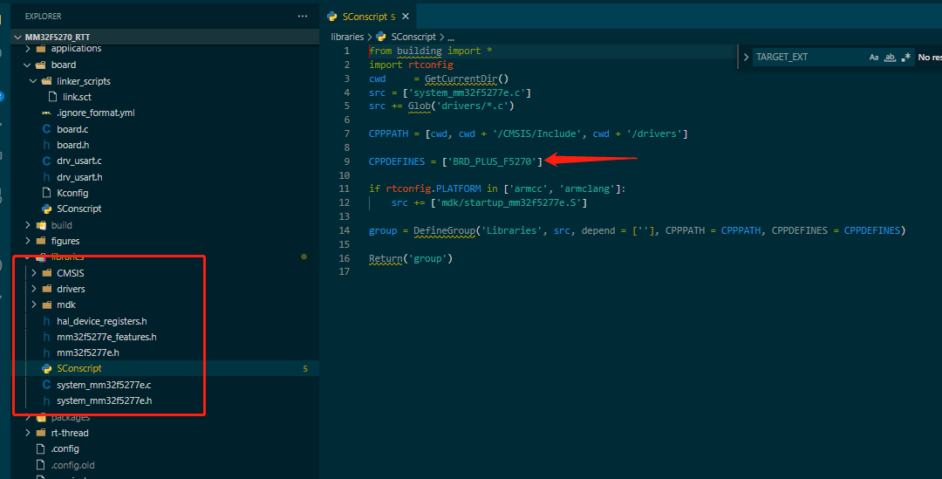
Task: Select highlighted SConscript in libraries folder
Action: (78, 368)
